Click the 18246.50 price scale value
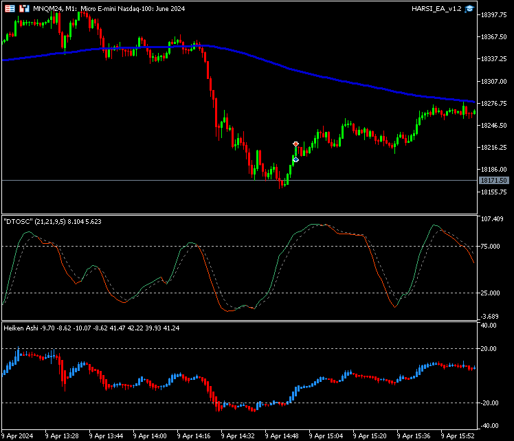514x441 pixels. tap(493, 126)
